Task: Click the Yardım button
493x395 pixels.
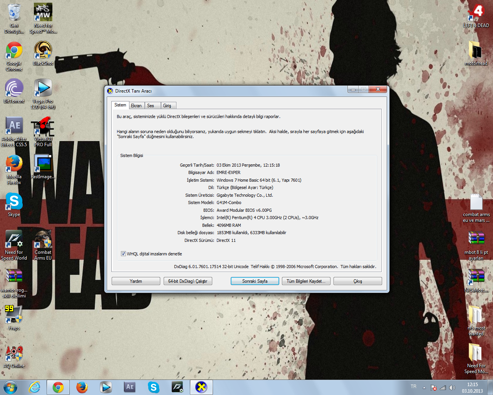Action: click(x=136, y=281)
